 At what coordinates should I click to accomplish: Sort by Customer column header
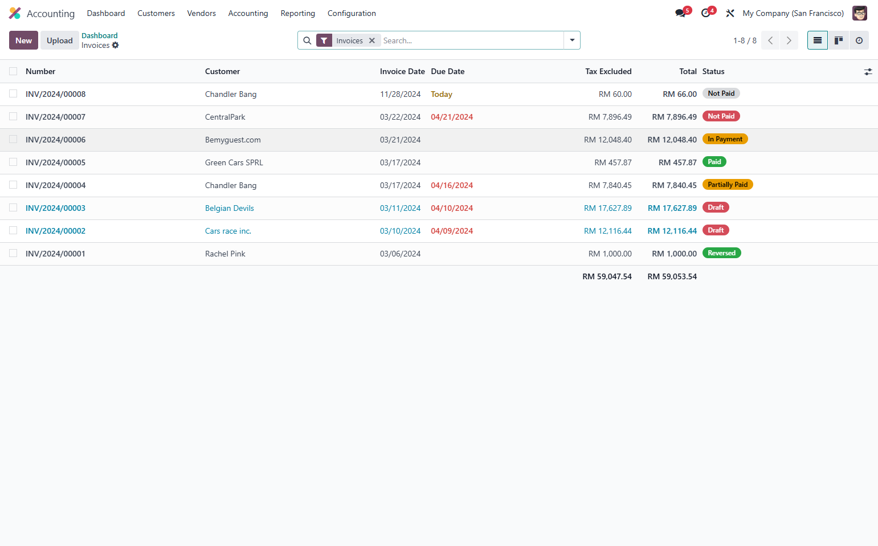click(222, 71)
